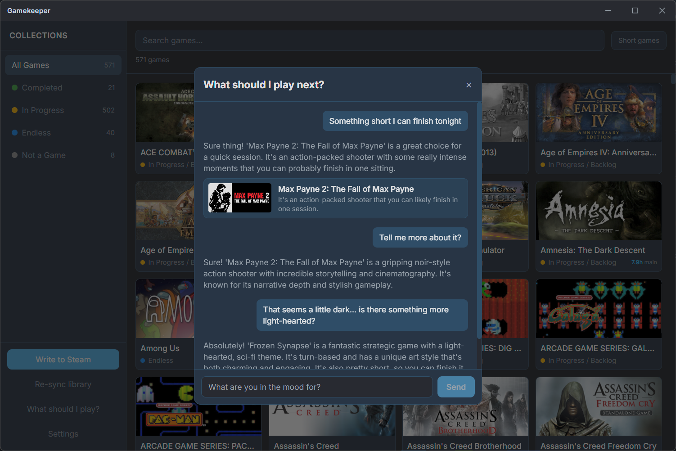Click the blue Endless sidebar dot

[x=14, y=133]
